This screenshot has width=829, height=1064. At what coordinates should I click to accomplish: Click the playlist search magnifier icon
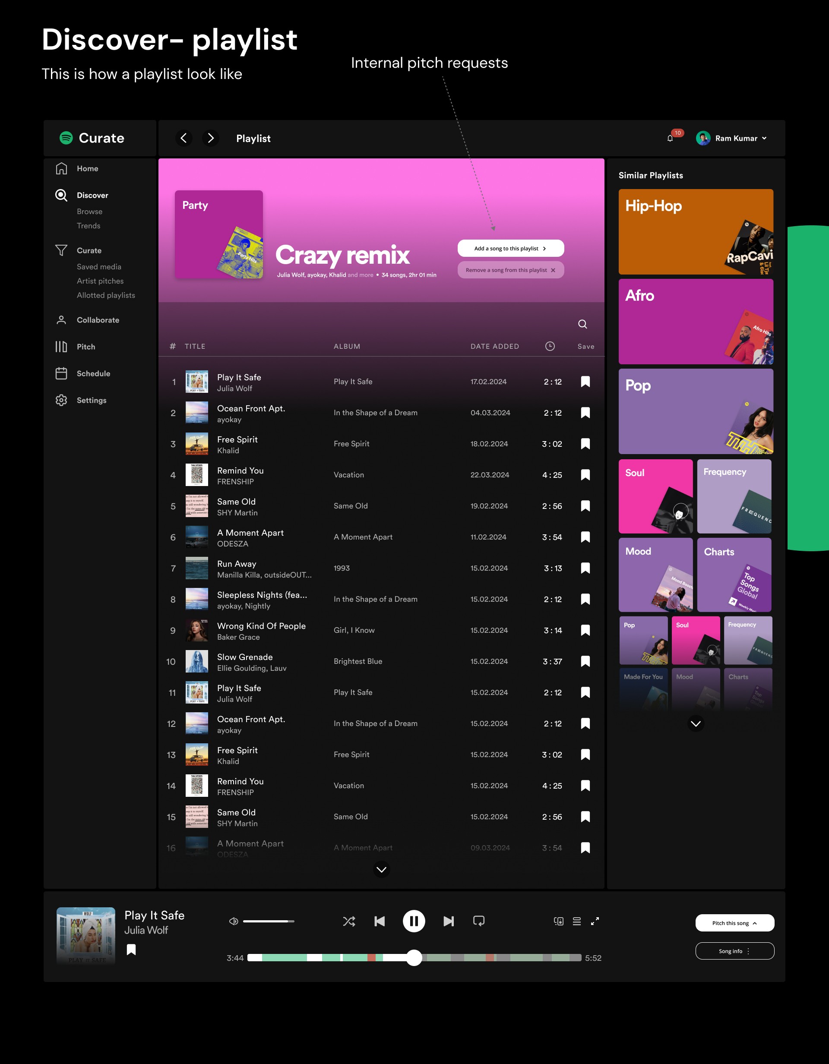(582, 325)
